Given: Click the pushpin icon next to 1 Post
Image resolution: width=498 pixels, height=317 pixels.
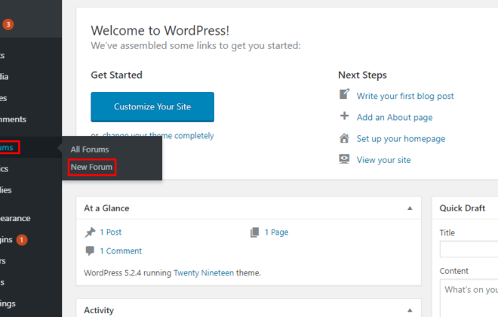Looking at the screenshot, I should (x=90, y=232).
